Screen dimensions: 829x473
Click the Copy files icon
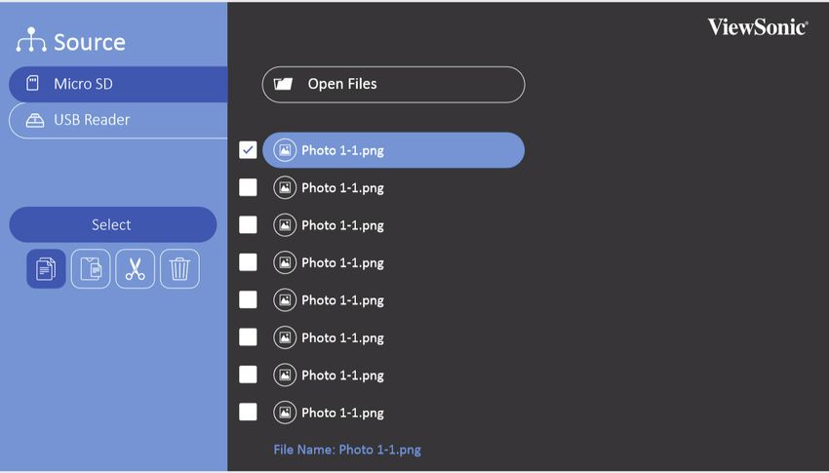pyautogui.click(x=46, y=268)
